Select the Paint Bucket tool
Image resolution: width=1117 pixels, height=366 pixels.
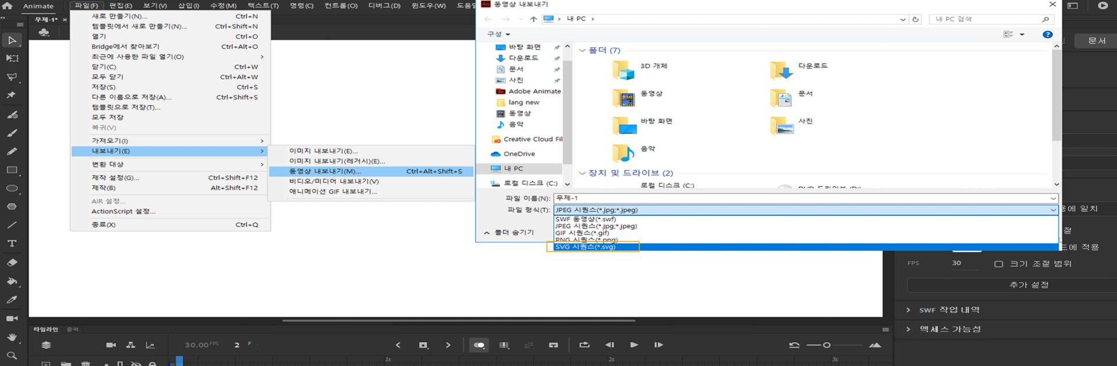[12, 281]
